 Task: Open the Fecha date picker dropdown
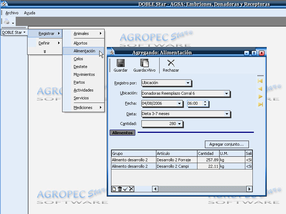click(179, 104)
